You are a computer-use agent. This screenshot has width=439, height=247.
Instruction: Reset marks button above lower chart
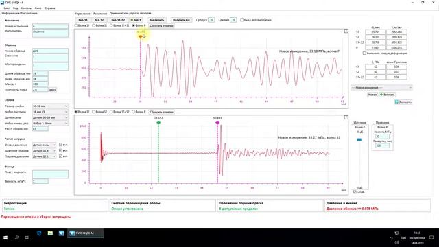tap(162, 112)
